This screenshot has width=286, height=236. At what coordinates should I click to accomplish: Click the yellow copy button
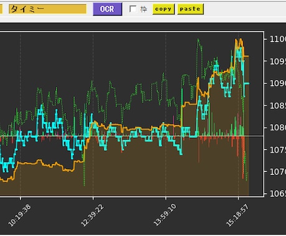tap(164, 9)
